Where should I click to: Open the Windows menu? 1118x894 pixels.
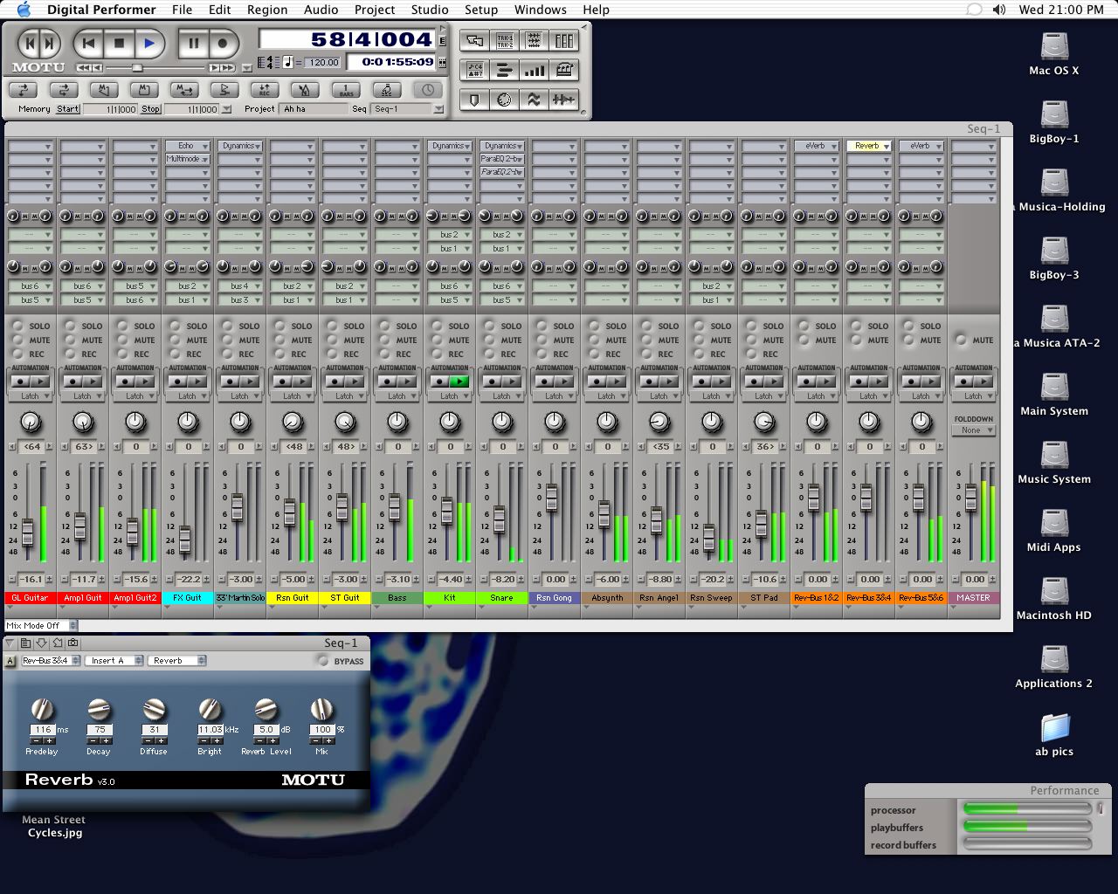click(x=540, y=10)
